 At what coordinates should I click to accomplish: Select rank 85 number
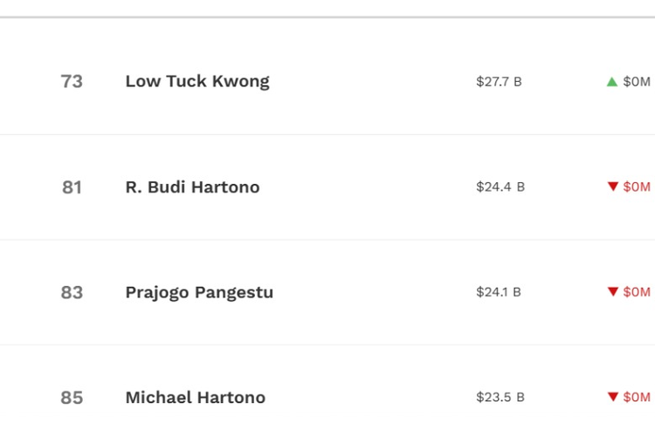pos(72,398)
